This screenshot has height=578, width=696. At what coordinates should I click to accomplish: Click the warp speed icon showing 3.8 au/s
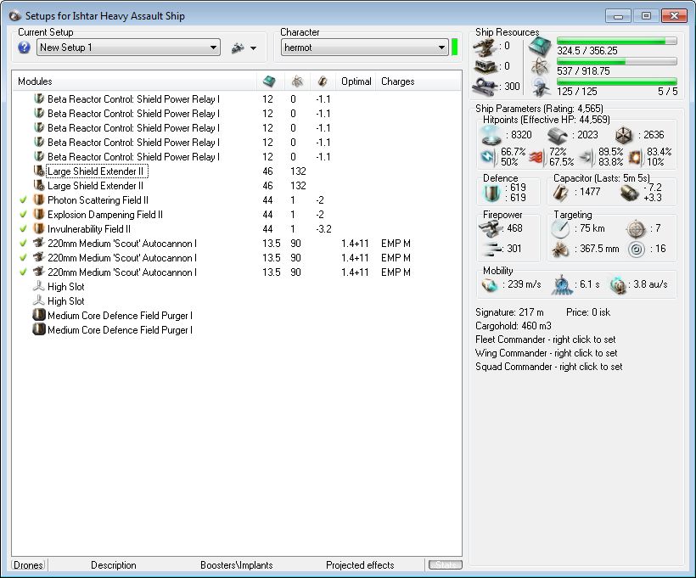(x=617, y=285)
